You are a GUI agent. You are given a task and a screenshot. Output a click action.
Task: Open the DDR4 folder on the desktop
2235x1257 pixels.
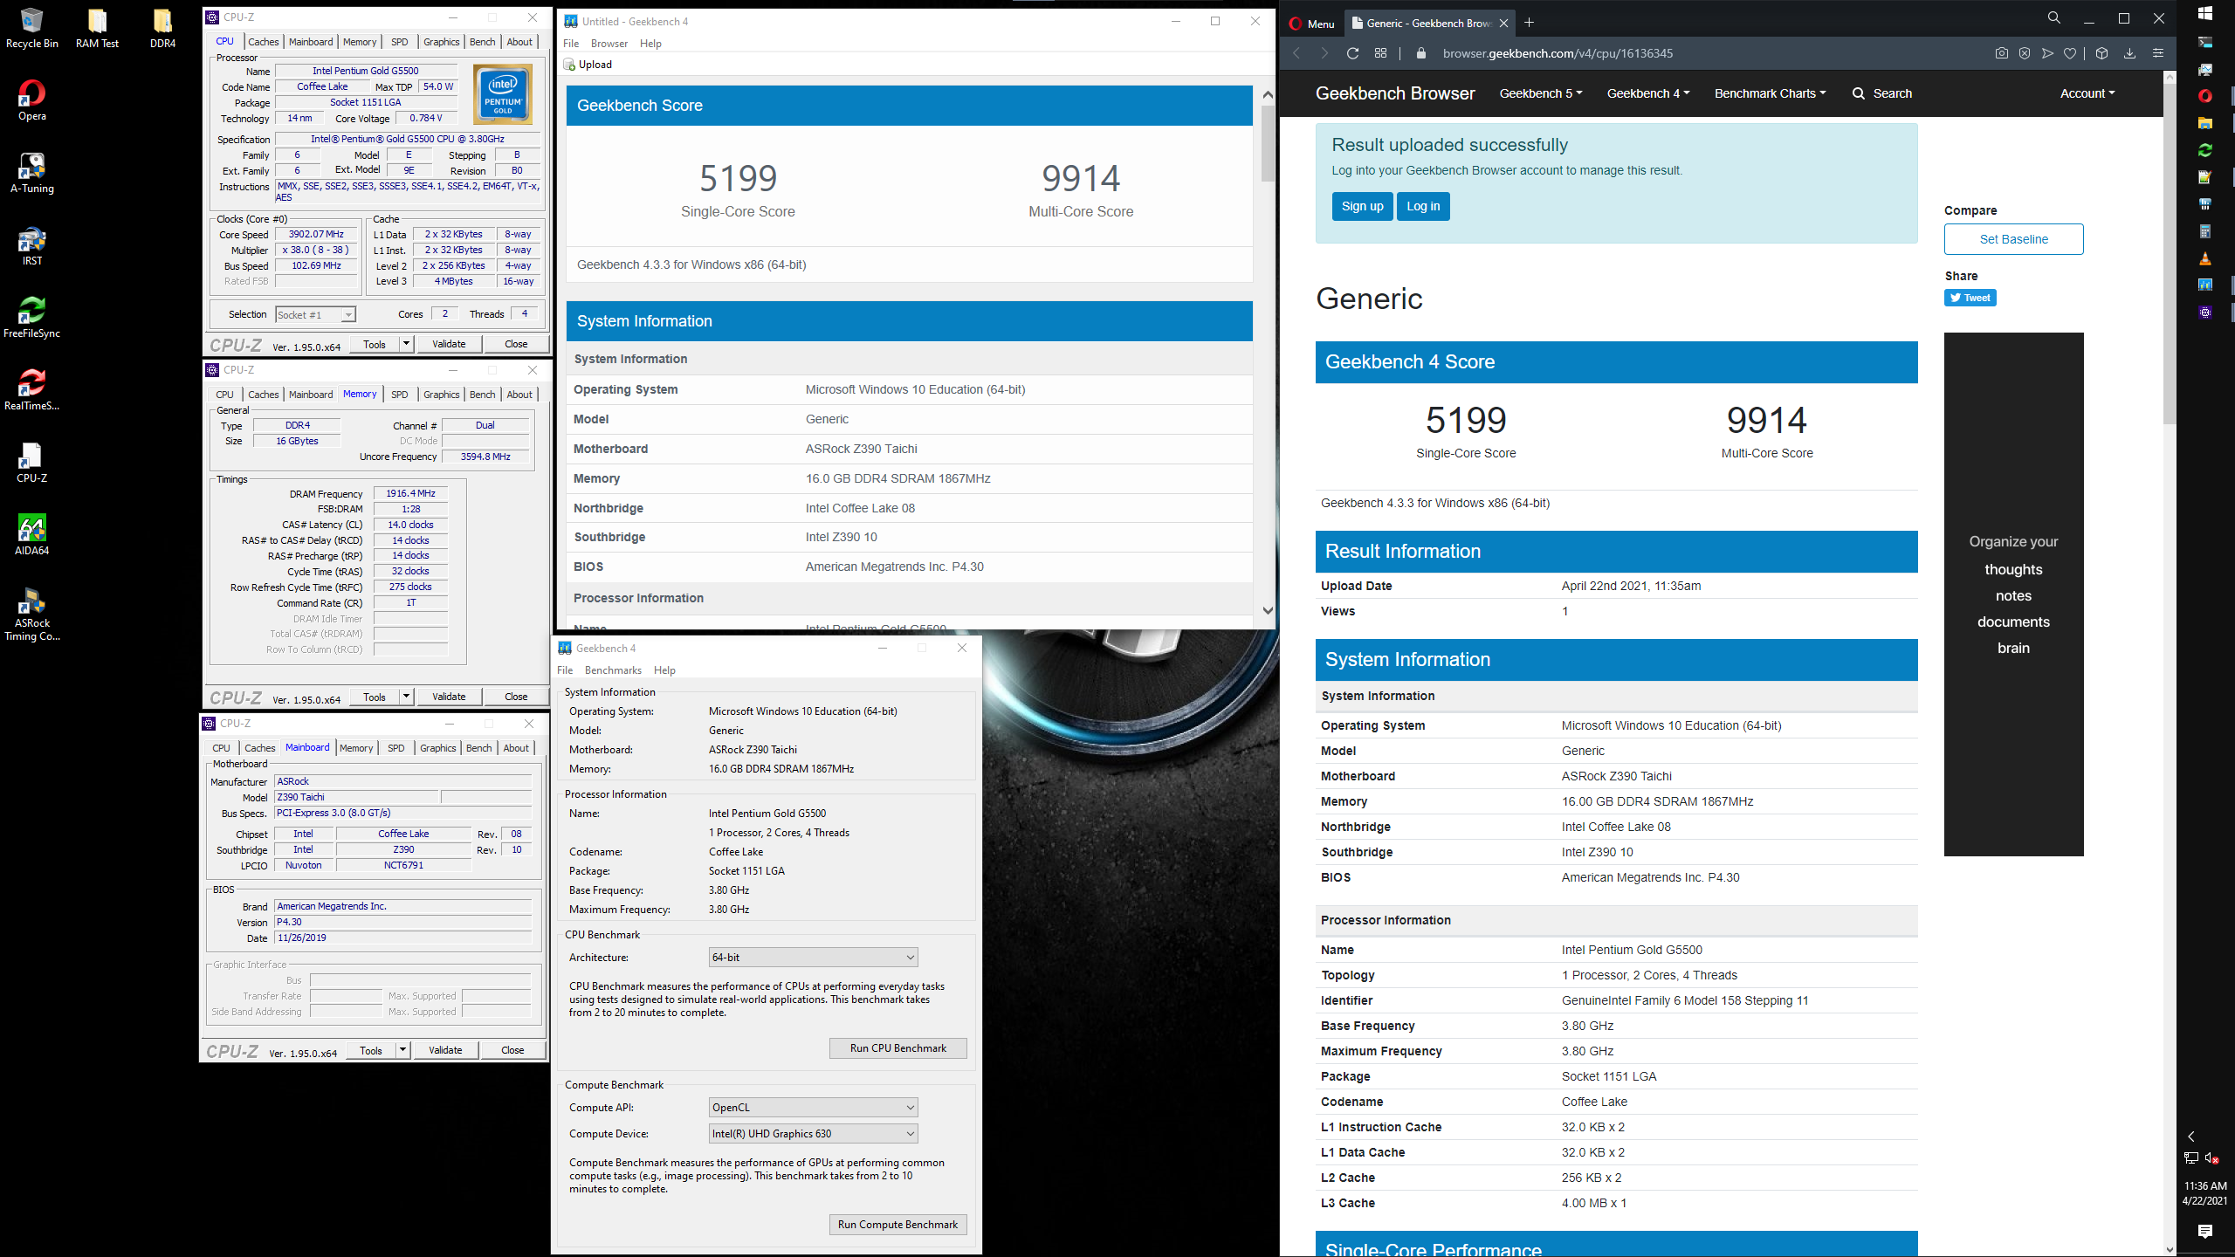[162, 28]
